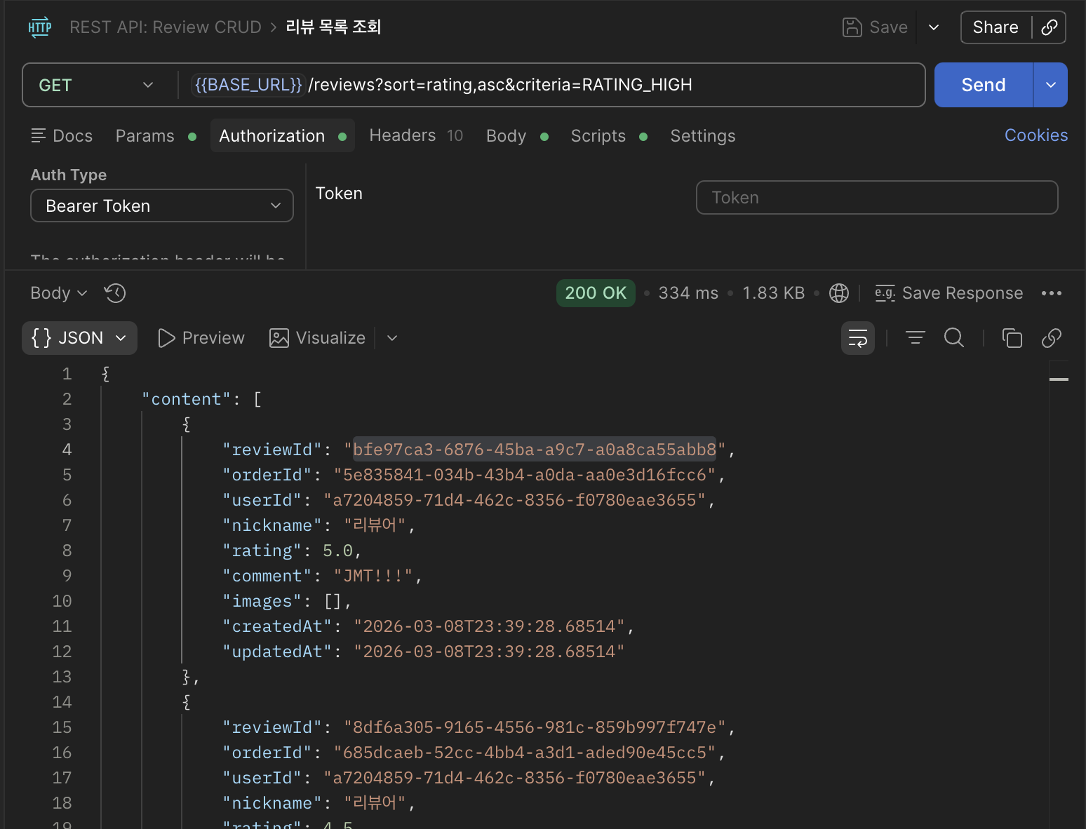Send the GET request
1086x829 pixels.
pos(984,85)
